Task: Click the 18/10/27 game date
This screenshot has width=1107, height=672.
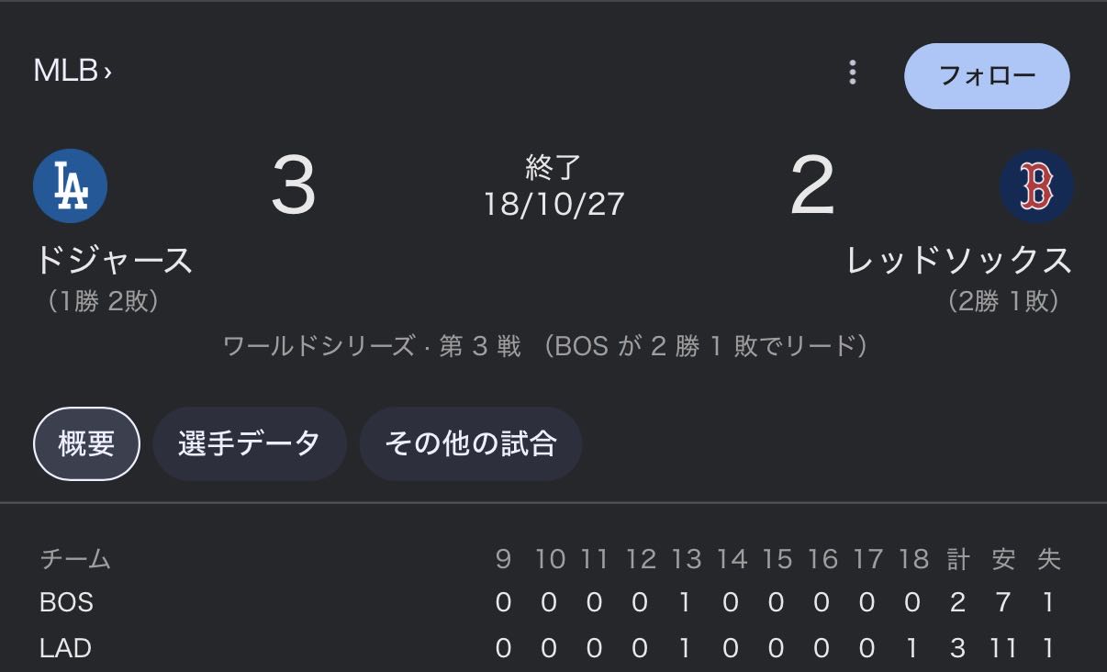Action: pos(553,204)
